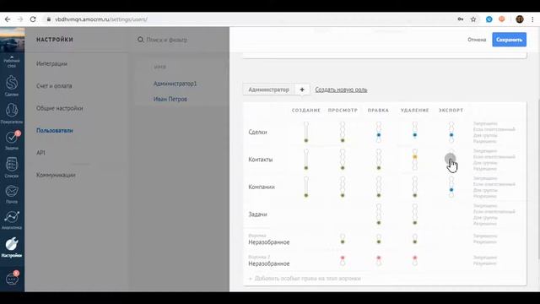Open the Списки sidebar icon
The image size is (540, 304).
(12, 167)
